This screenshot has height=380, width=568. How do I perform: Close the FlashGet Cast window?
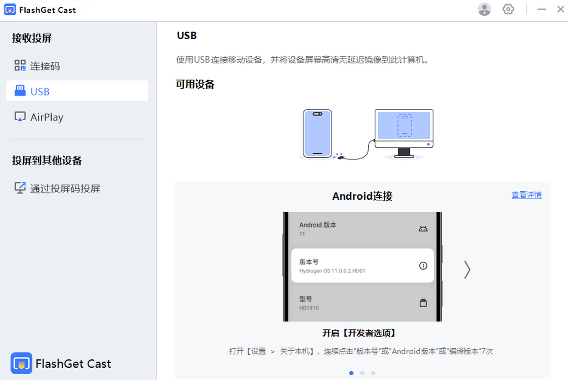click(560, 9)
